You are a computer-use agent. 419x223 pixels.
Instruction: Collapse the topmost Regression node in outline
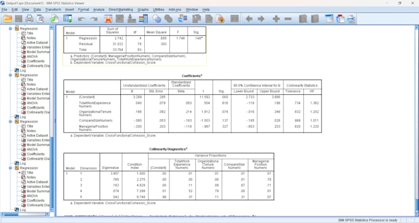pos(10,28)
